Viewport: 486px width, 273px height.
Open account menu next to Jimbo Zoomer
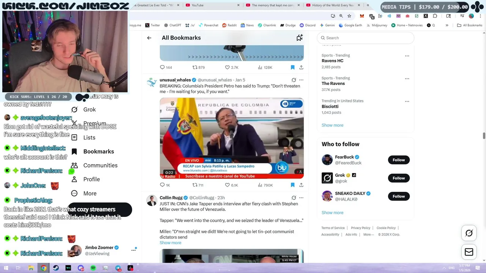point(133,250)
